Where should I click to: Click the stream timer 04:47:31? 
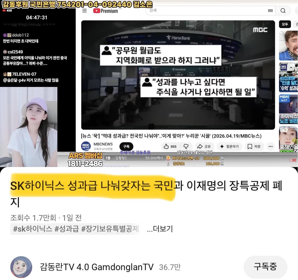coord(37,17)
